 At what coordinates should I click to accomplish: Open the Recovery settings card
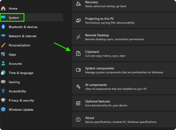[124, 5]
